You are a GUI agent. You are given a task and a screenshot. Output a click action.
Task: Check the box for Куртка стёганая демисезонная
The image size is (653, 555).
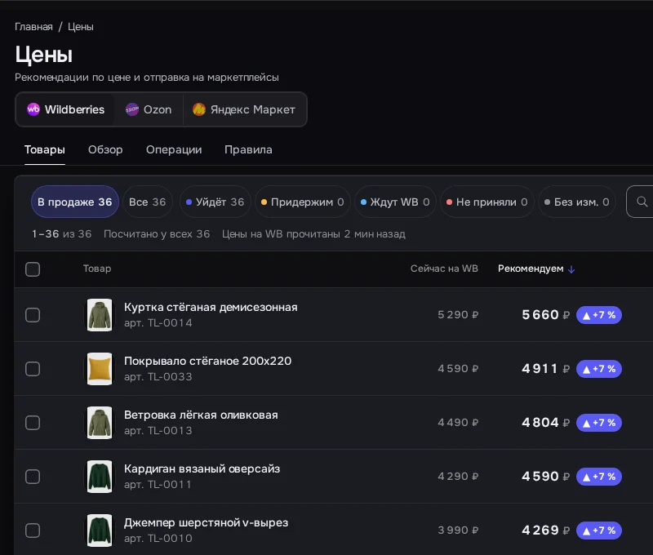pos(33,315)
